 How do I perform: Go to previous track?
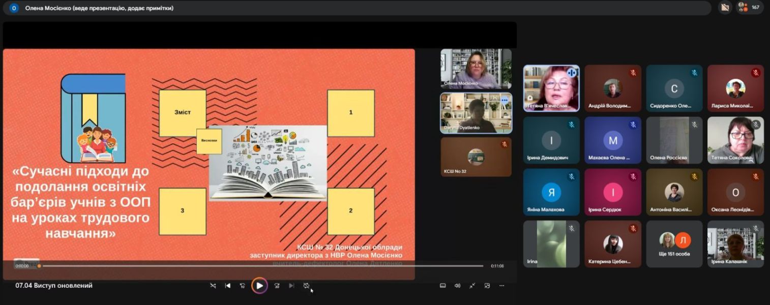pos(228,286)
